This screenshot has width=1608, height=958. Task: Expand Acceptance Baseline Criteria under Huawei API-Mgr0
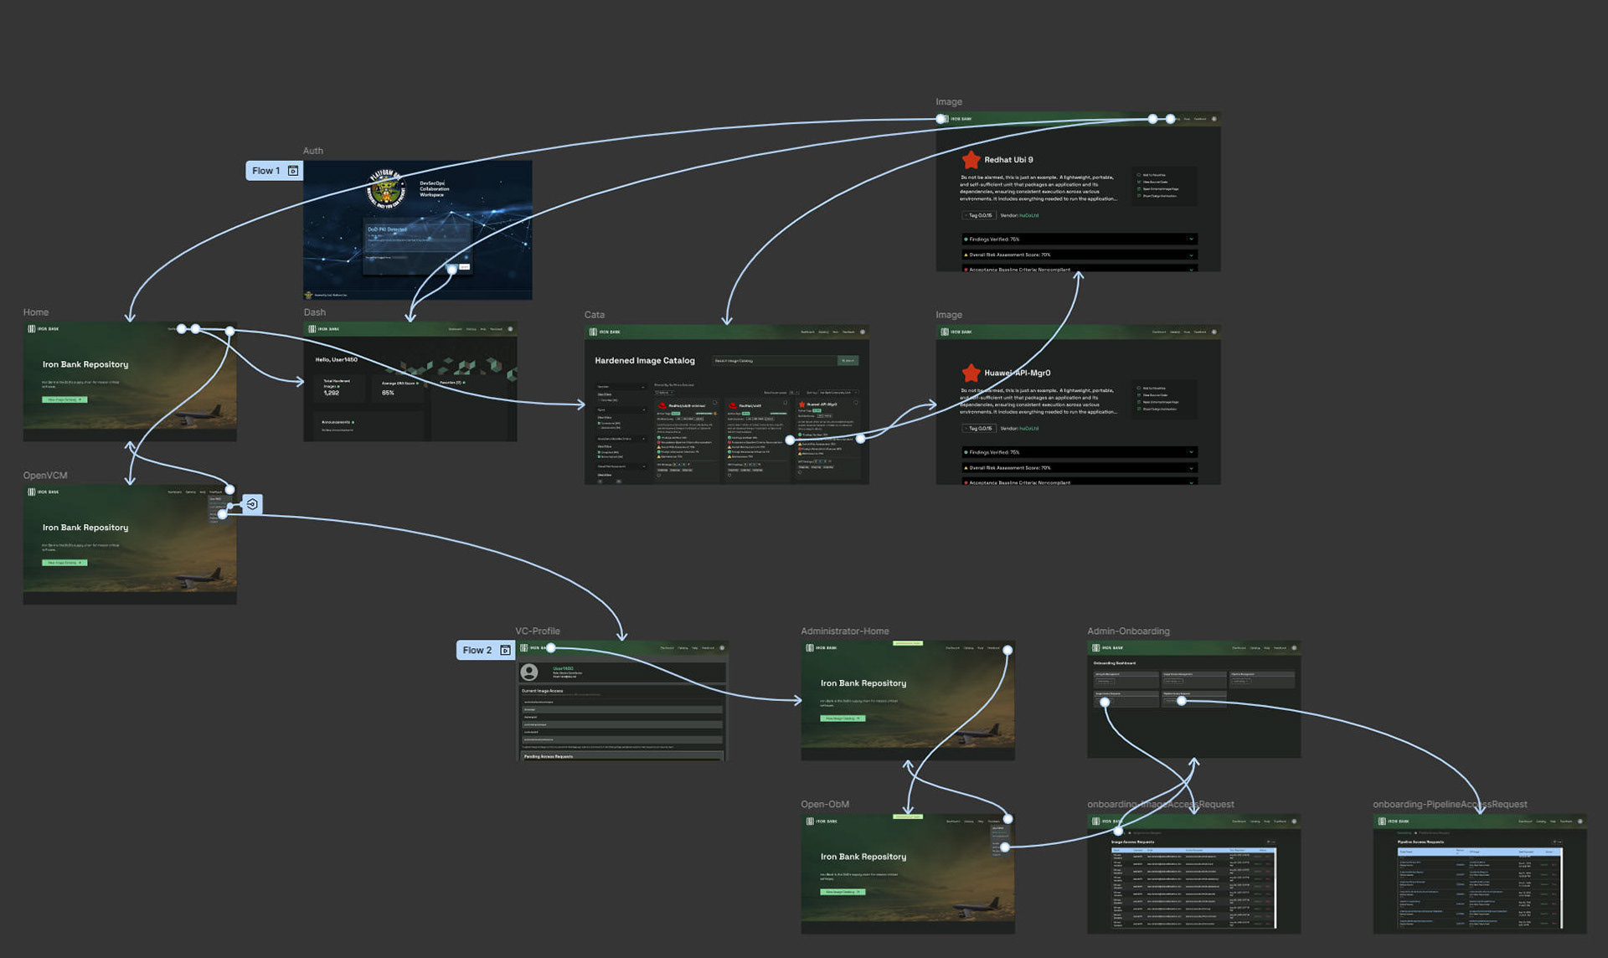click(1079, 482)
